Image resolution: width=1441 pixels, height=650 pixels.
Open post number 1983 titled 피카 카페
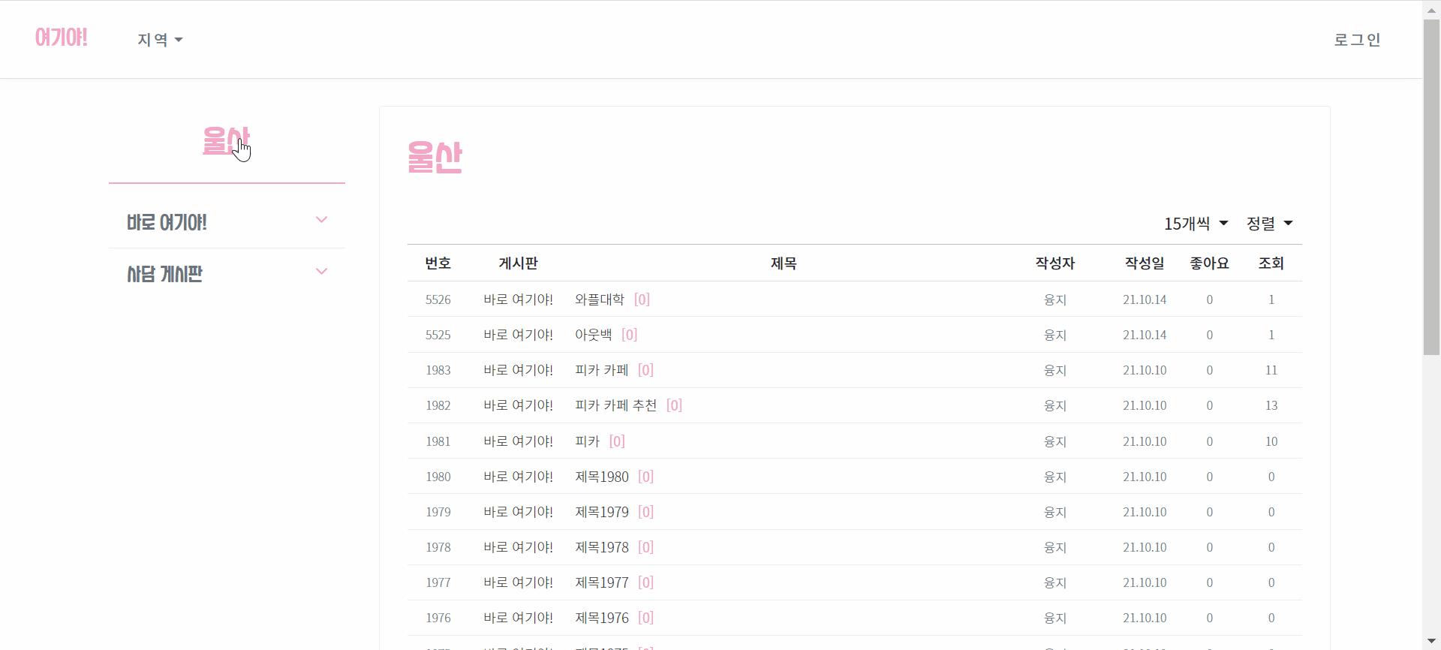(602, 370)
